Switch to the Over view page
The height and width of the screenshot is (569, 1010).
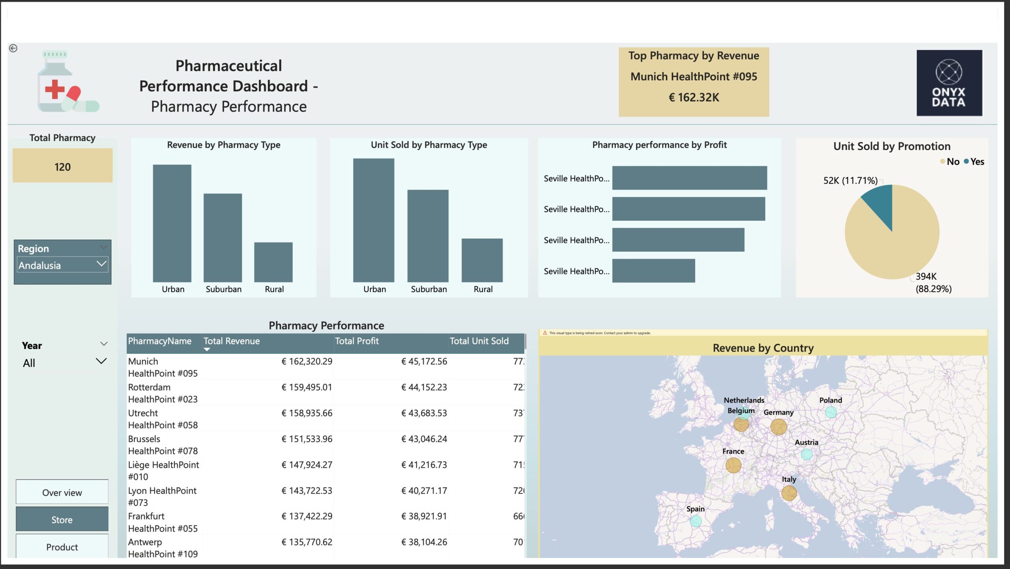(x=62, y=492)
